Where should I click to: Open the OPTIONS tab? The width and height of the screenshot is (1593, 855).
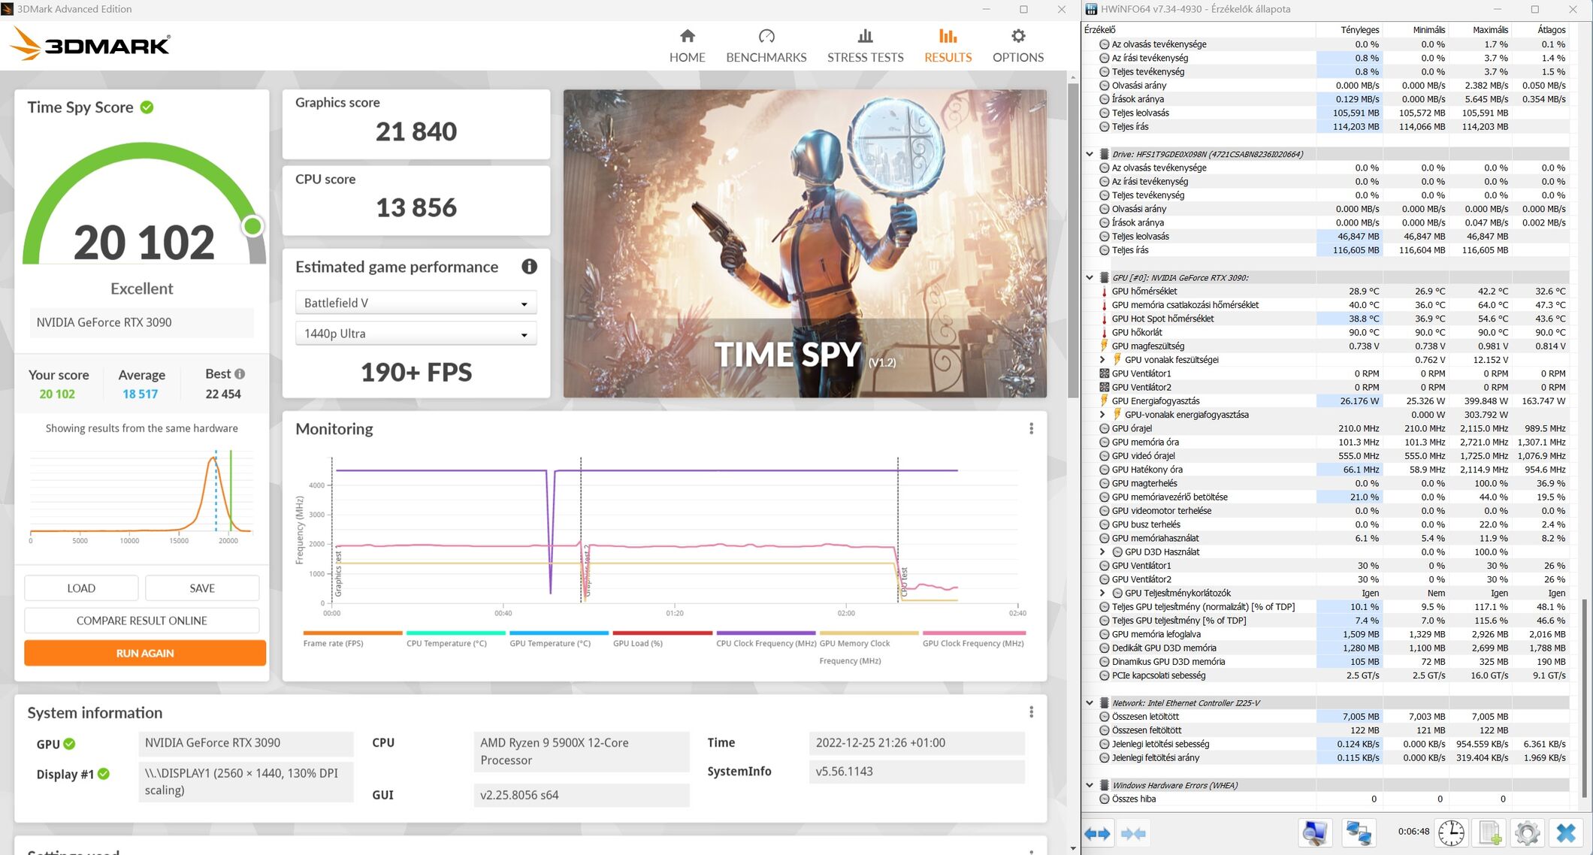(1017, 46)
